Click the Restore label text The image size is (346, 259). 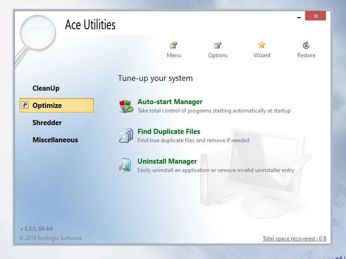point(306,55)
